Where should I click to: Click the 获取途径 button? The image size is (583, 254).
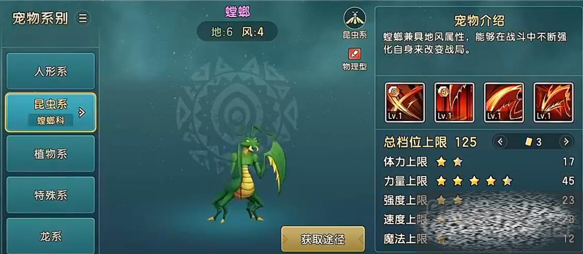323,239
